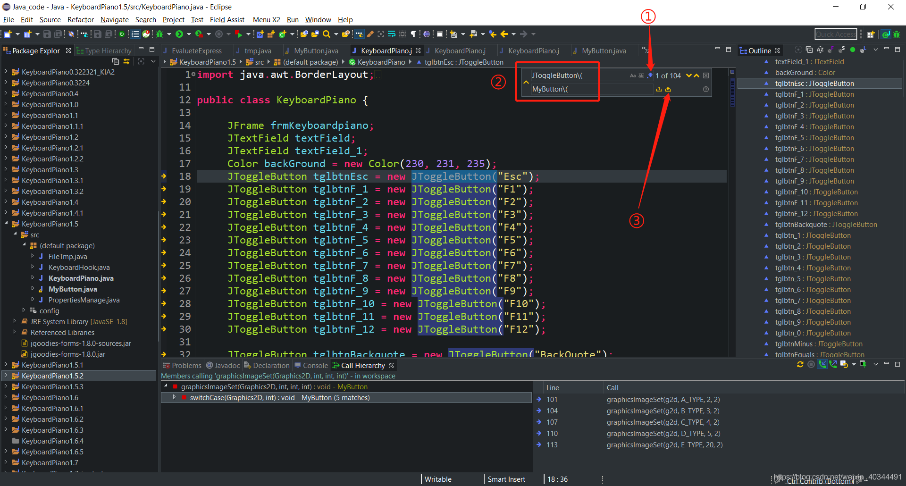Collapse the KeyboardPiano1.5 project node

(x=6, y=224)
